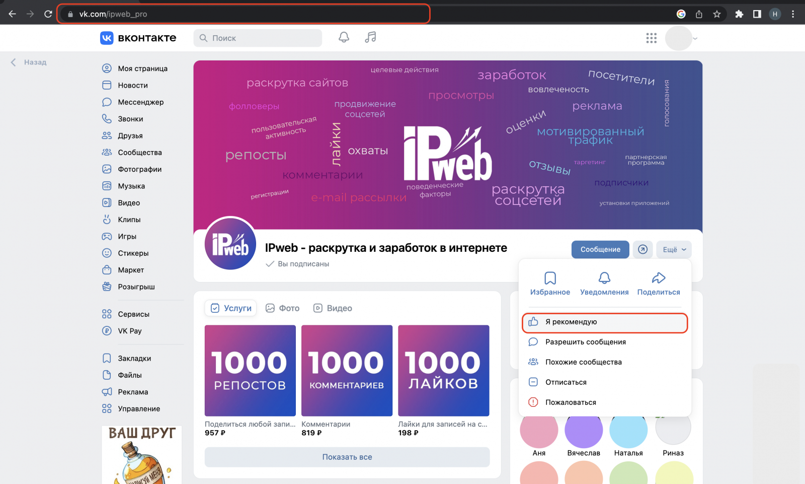Collapse the Ещё dropdown menu
The width and height of the screenshot is (805, 484).
pos(674,249)
